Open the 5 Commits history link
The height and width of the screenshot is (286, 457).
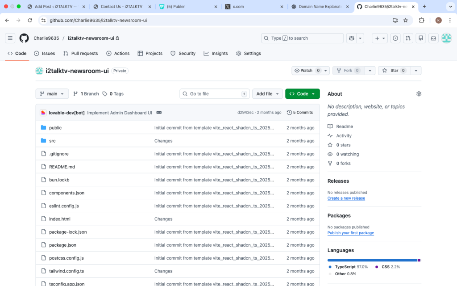pyautogui.click(x=300, y=113)
